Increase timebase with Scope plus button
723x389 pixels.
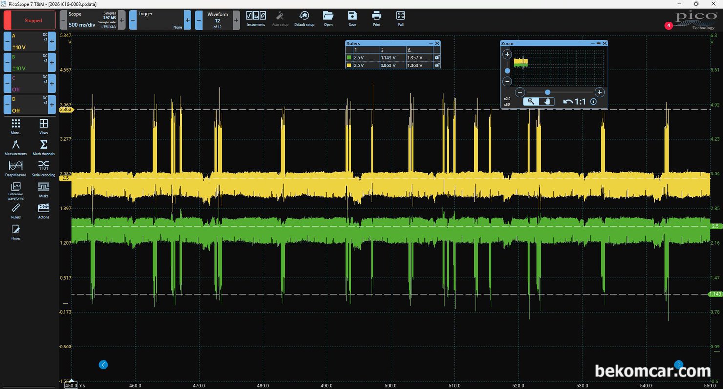[122, 21]
